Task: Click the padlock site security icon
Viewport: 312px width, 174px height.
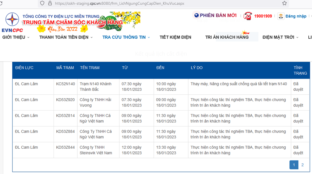Action: (x=50, y=3)
